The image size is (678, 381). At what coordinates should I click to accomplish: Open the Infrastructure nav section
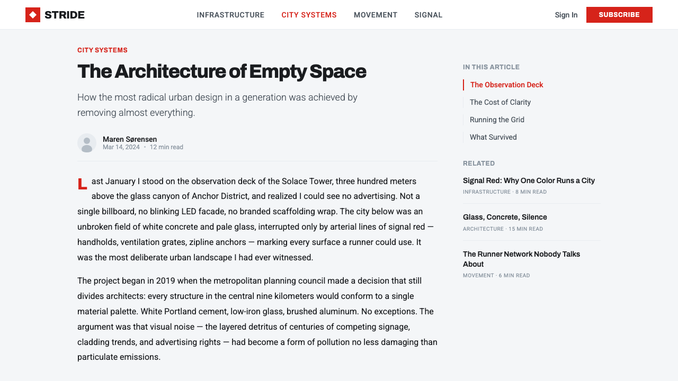pyautogui.click(x=230, y=15)
